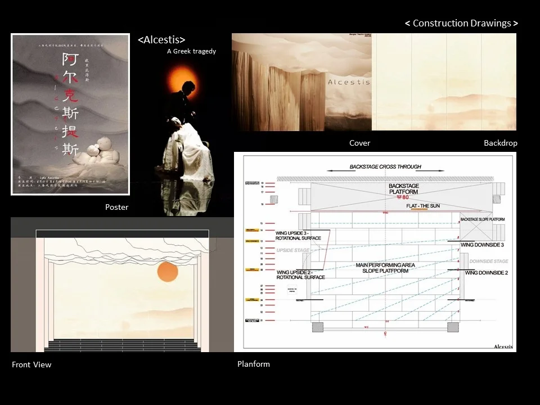Click 'BACKSTAGE PLATFORM' label in drawing
Screen dimensions: 540x405
404,189
